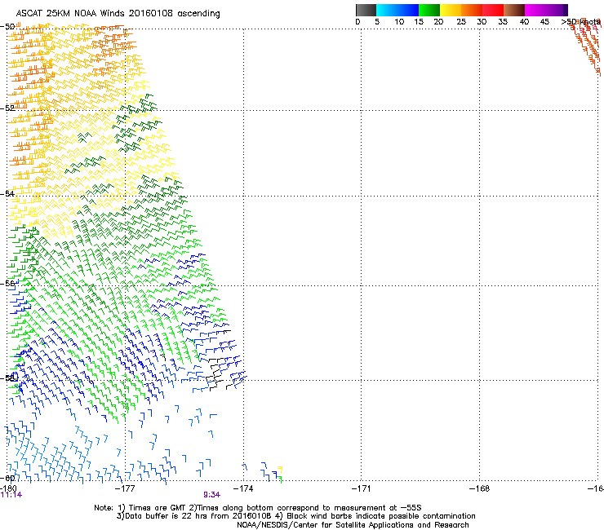Click the '-177' longitude axis label

(x=125, y=488)
